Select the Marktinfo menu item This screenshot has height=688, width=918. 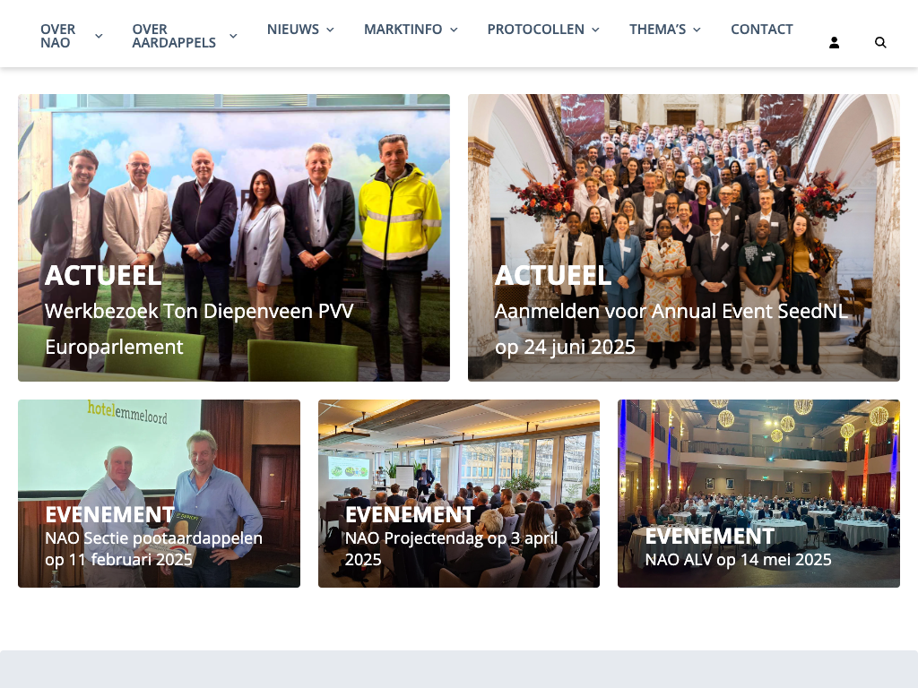(403, 30)
